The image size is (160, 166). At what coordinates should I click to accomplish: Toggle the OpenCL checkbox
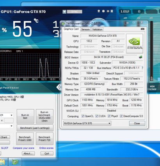point(83,116)
